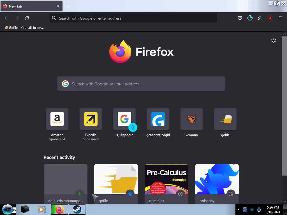Open Pre-Calculus dummies recent activity card

point(166,184)
